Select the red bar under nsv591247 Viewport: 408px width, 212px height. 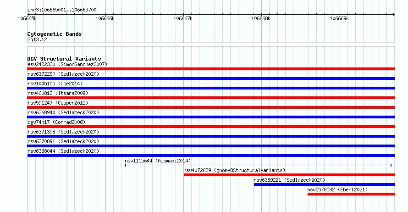click(211, 107)
